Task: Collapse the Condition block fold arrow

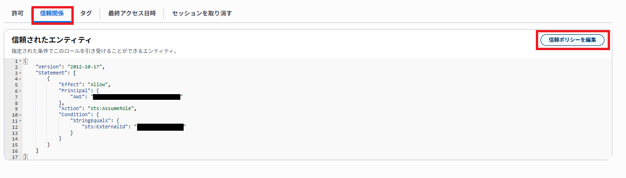Action: (x=20, y=115)
